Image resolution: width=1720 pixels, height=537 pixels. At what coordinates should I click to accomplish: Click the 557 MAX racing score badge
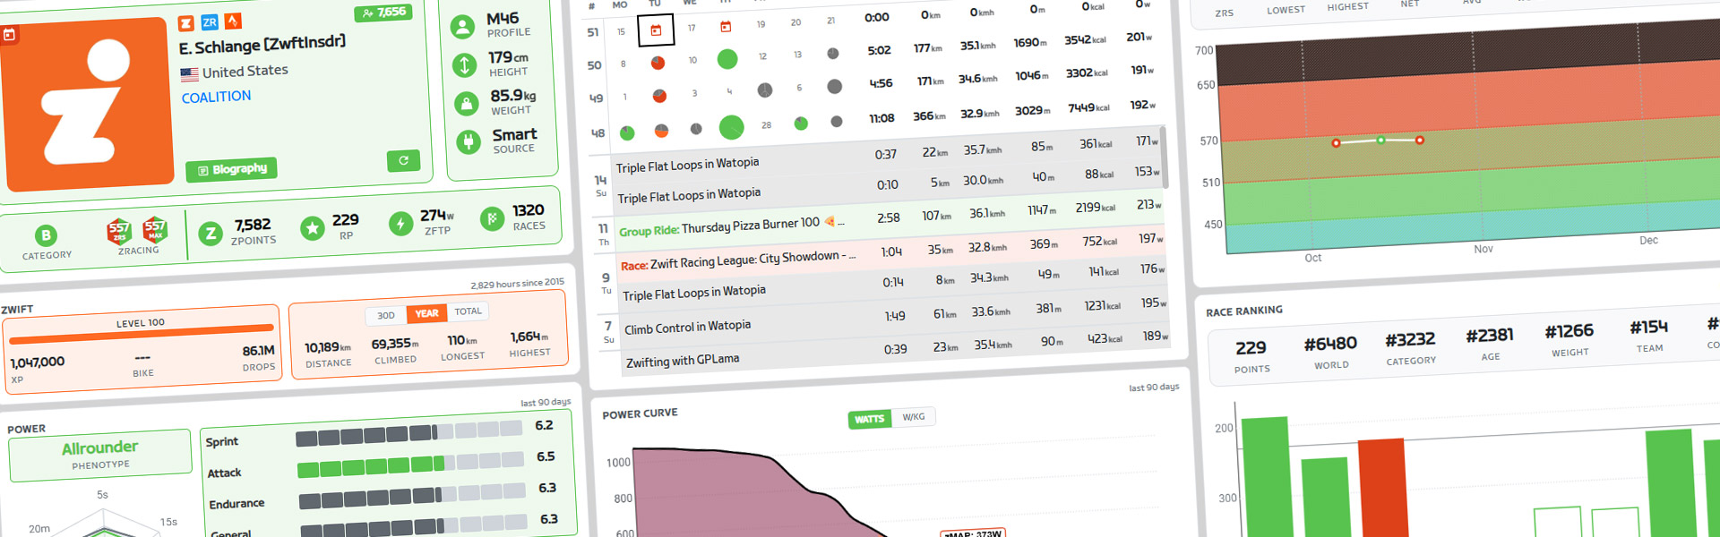[x=155, y=229]
